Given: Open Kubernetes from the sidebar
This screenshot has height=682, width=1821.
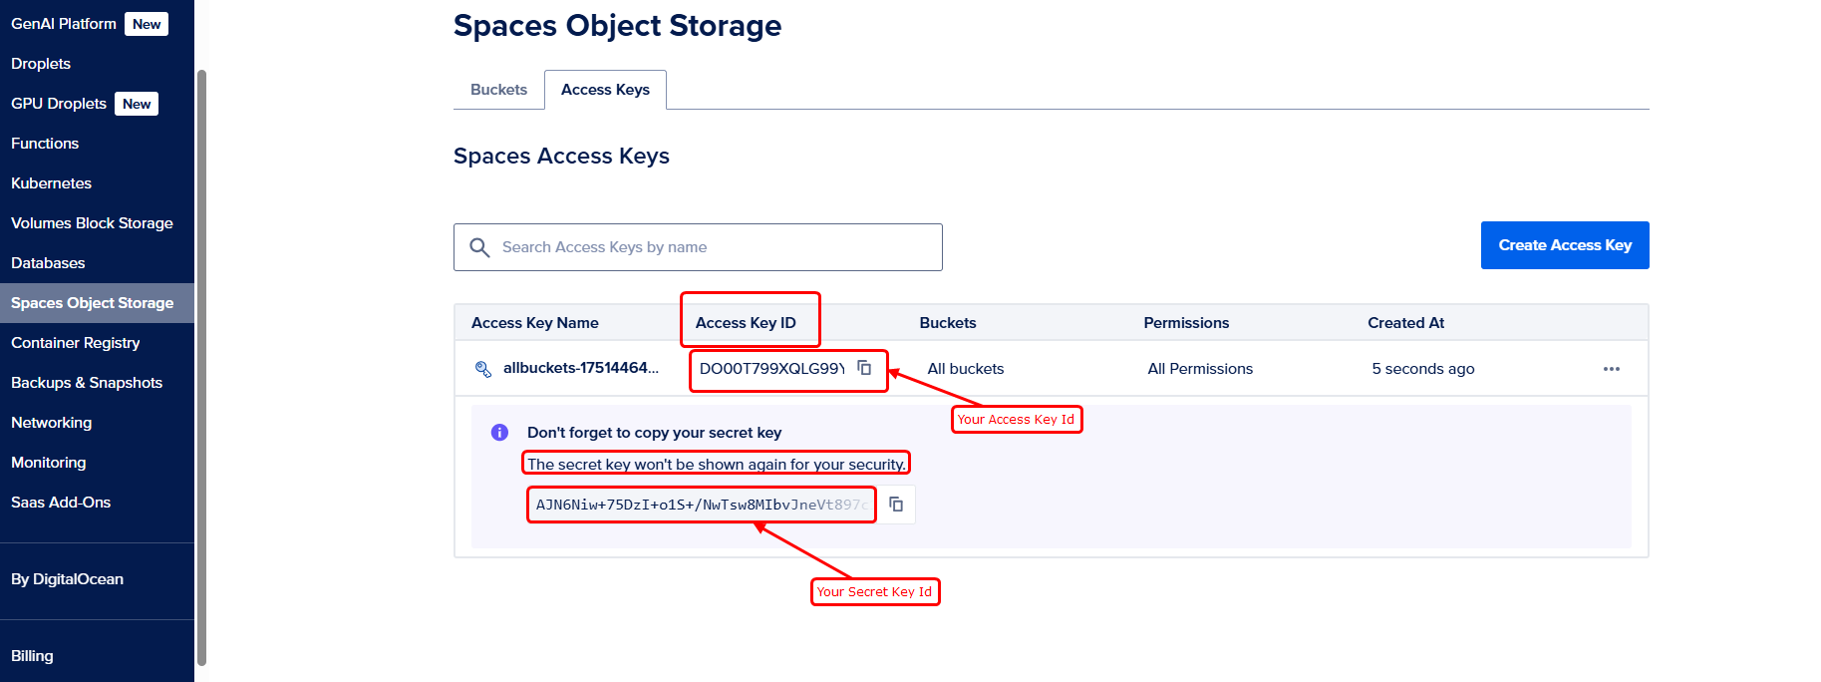Looking at the screenshot, I should (51, 183).
